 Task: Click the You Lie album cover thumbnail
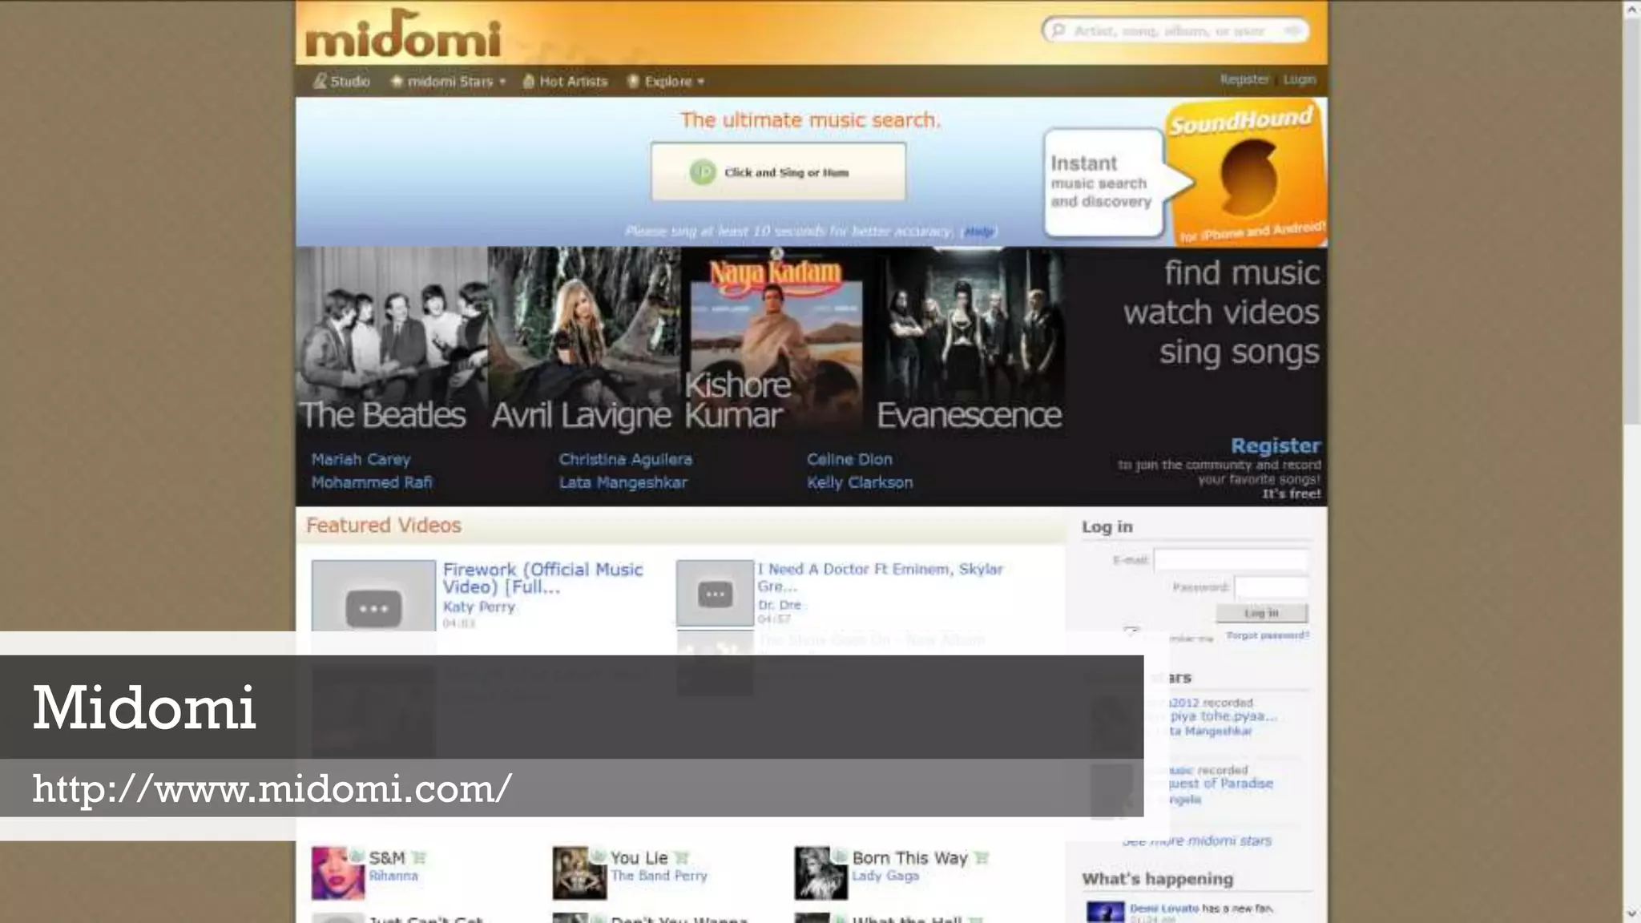tap(579, 873)
